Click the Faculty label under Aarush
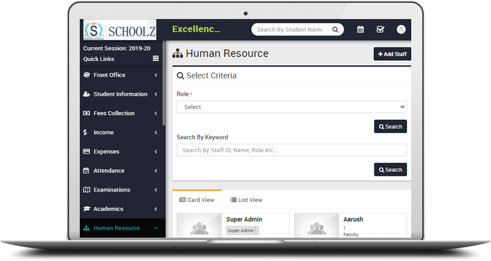491x261 pixels. tap(350, 235)
